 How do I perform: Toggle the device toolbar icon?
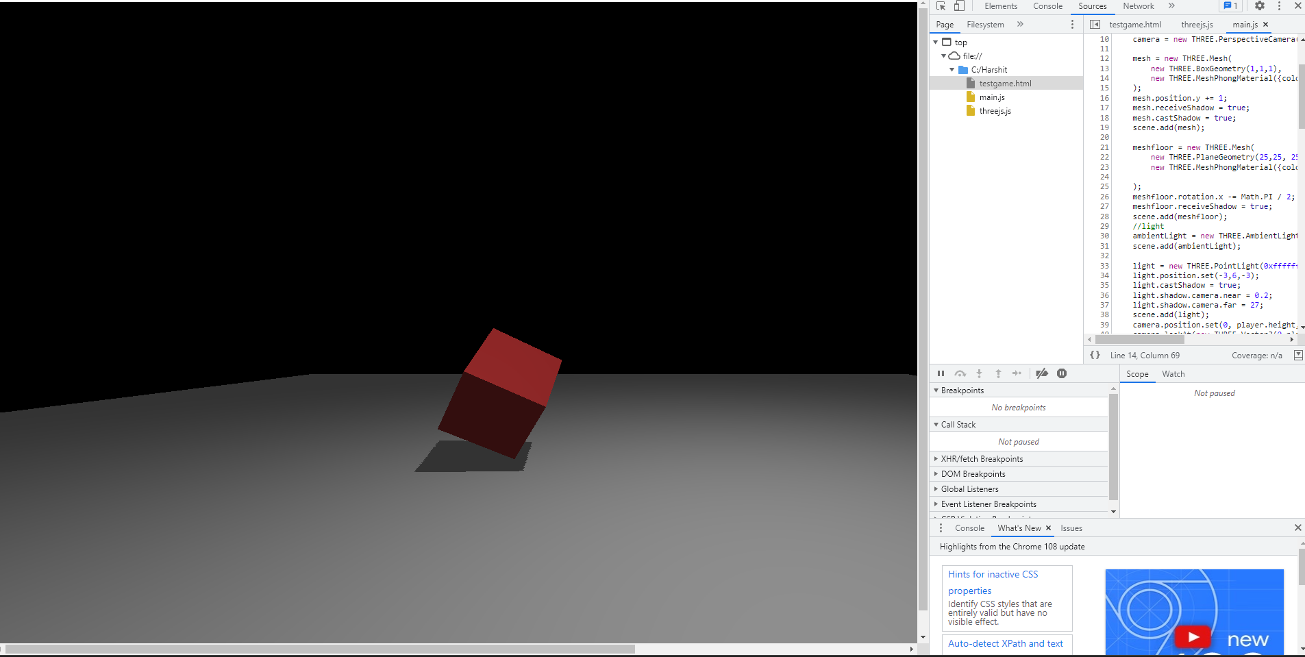click(959, 6)
